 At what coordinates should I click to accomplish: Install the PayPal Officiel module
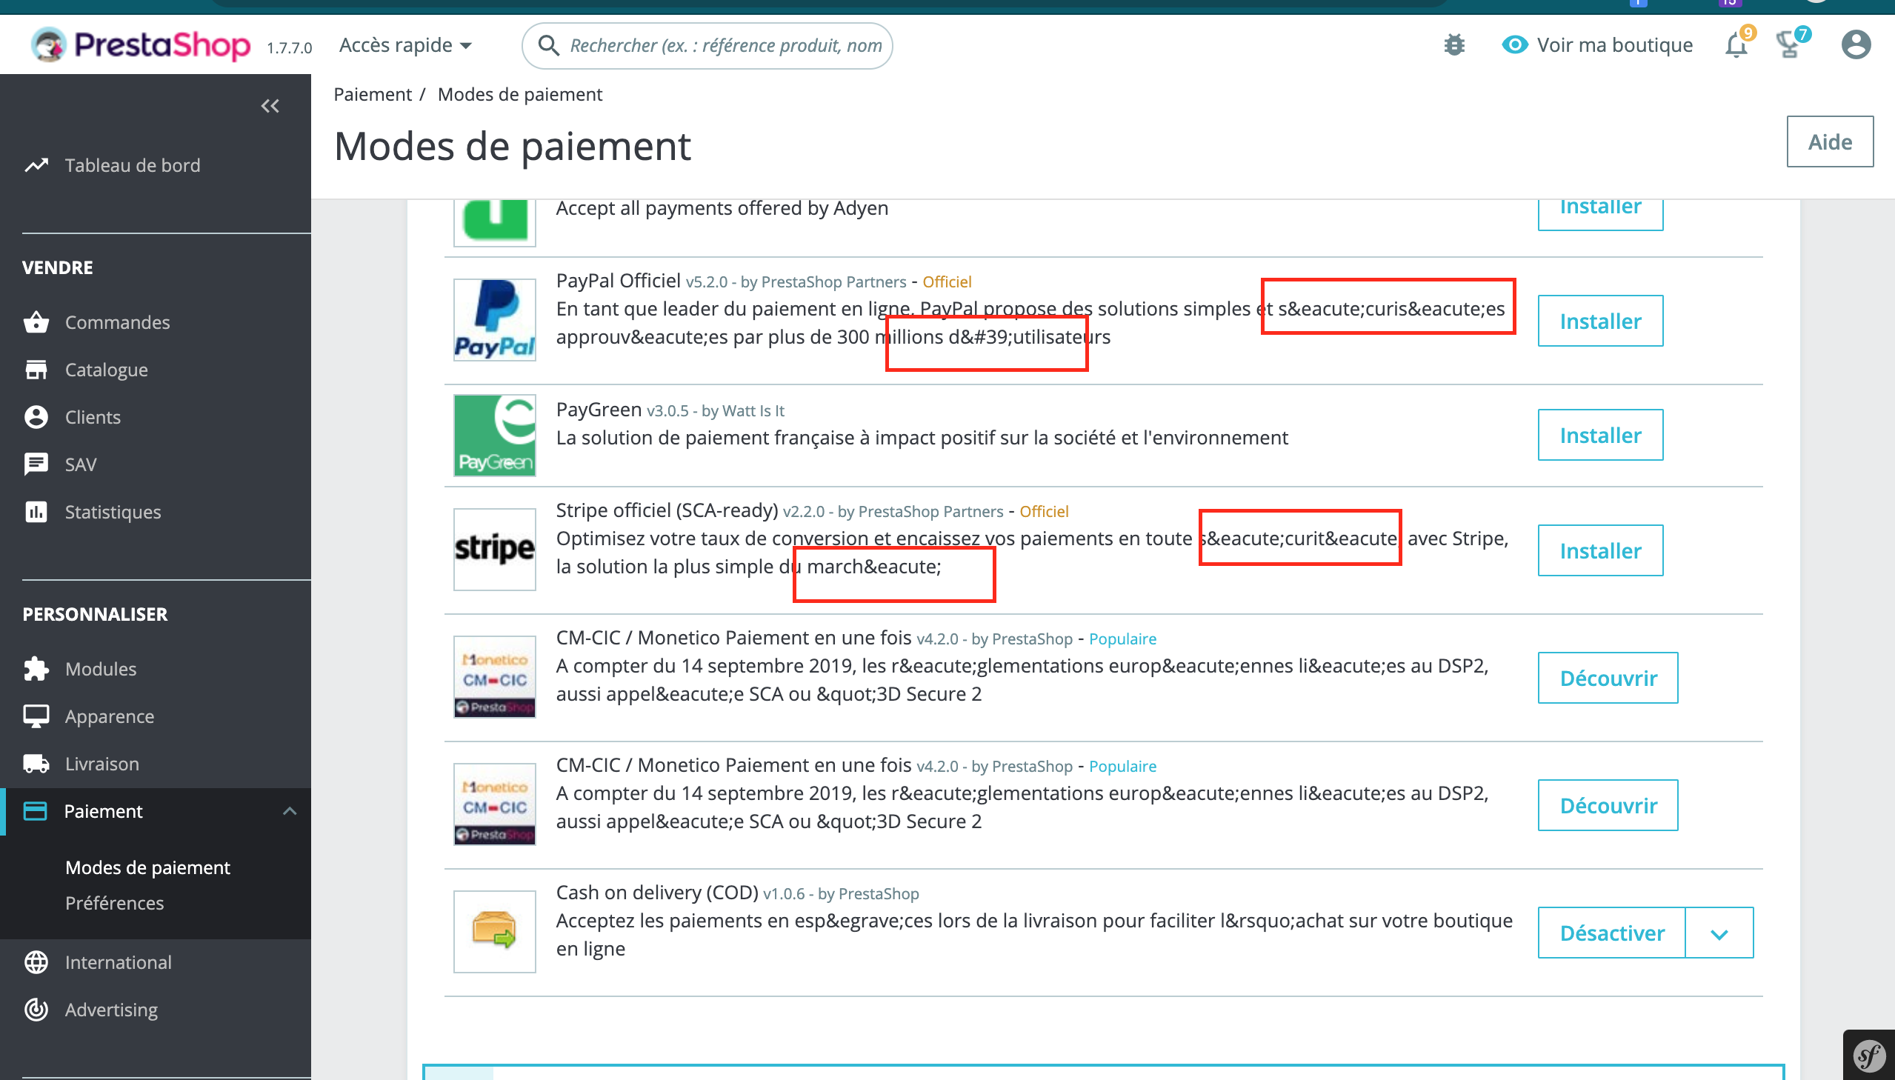pos(1600,321)
